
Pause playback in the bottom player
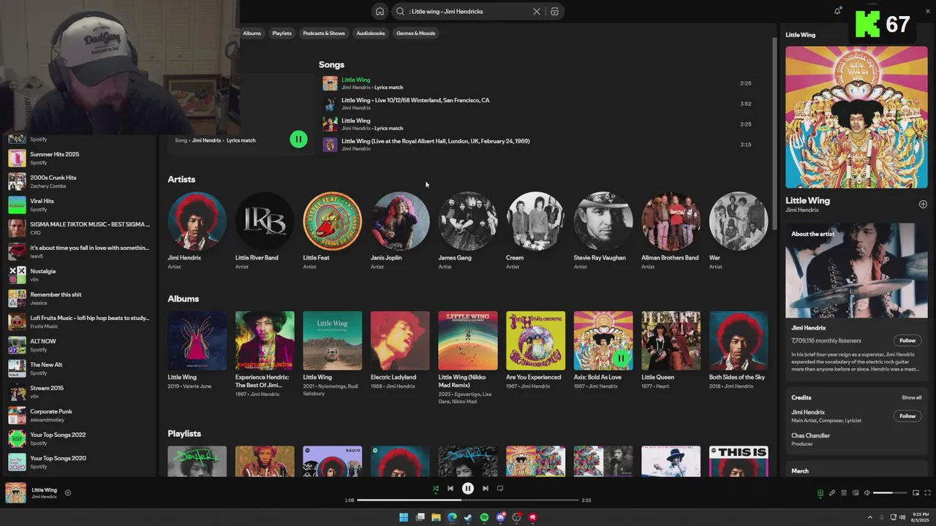point(468,489)
